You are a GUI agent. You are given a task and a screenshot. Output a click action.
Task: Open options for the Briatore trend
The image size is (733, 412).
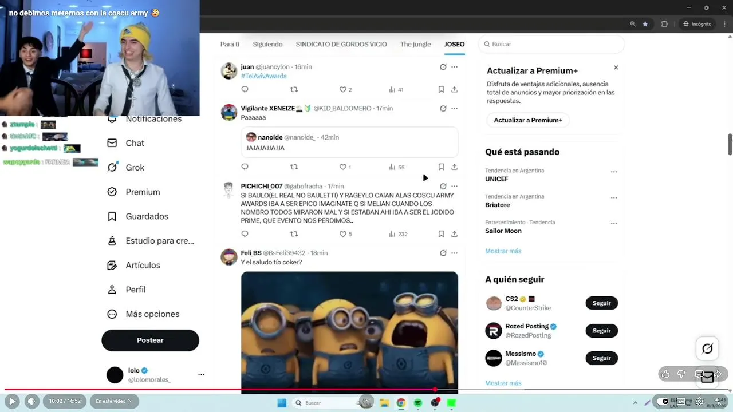(x=614, y=197)
